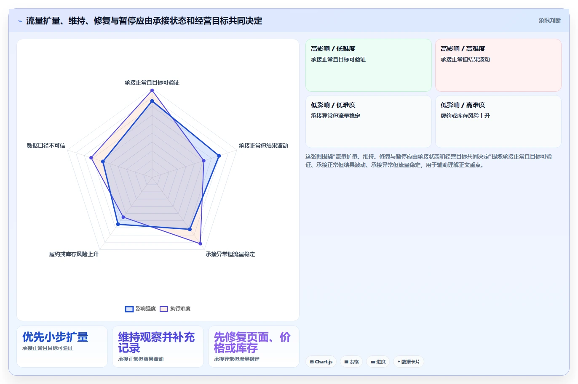Screen dimensions: 578x384
Task: Click the chart description paragraph text
Action: click(428, 161)
